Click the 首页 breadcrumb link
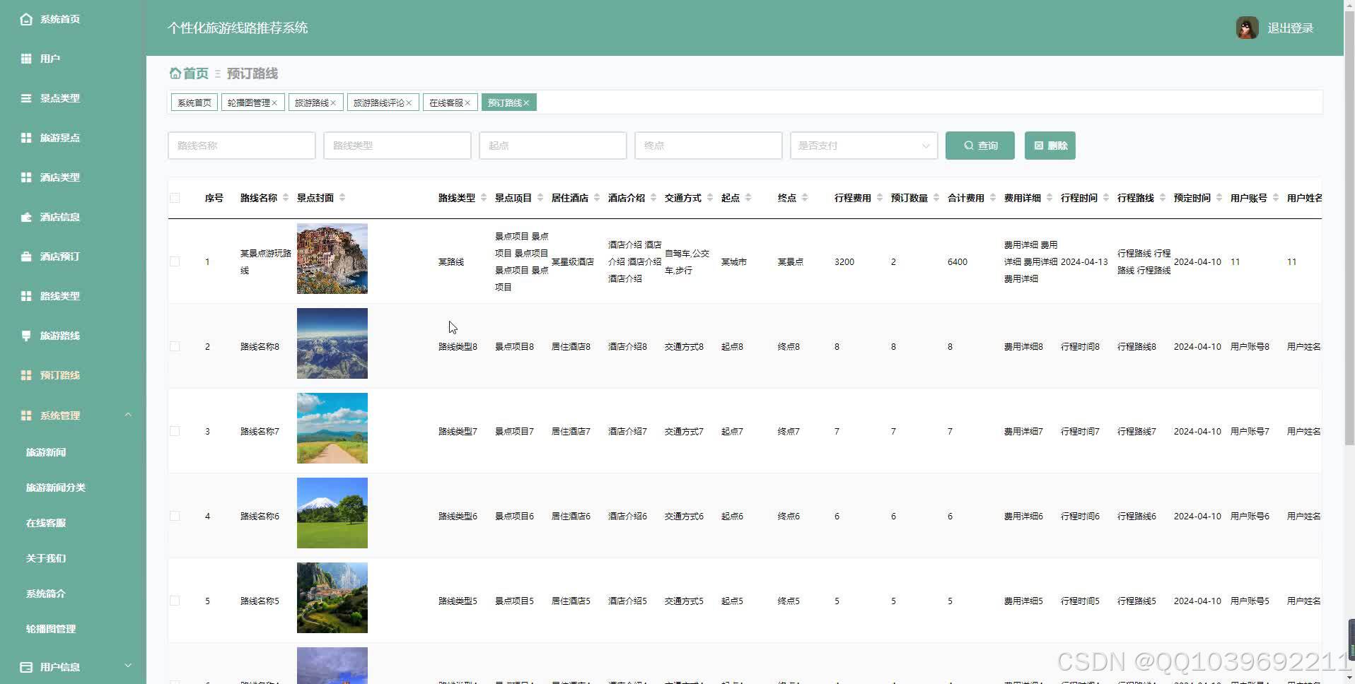This screenshot has width=1355, height=684. (196, 73)
